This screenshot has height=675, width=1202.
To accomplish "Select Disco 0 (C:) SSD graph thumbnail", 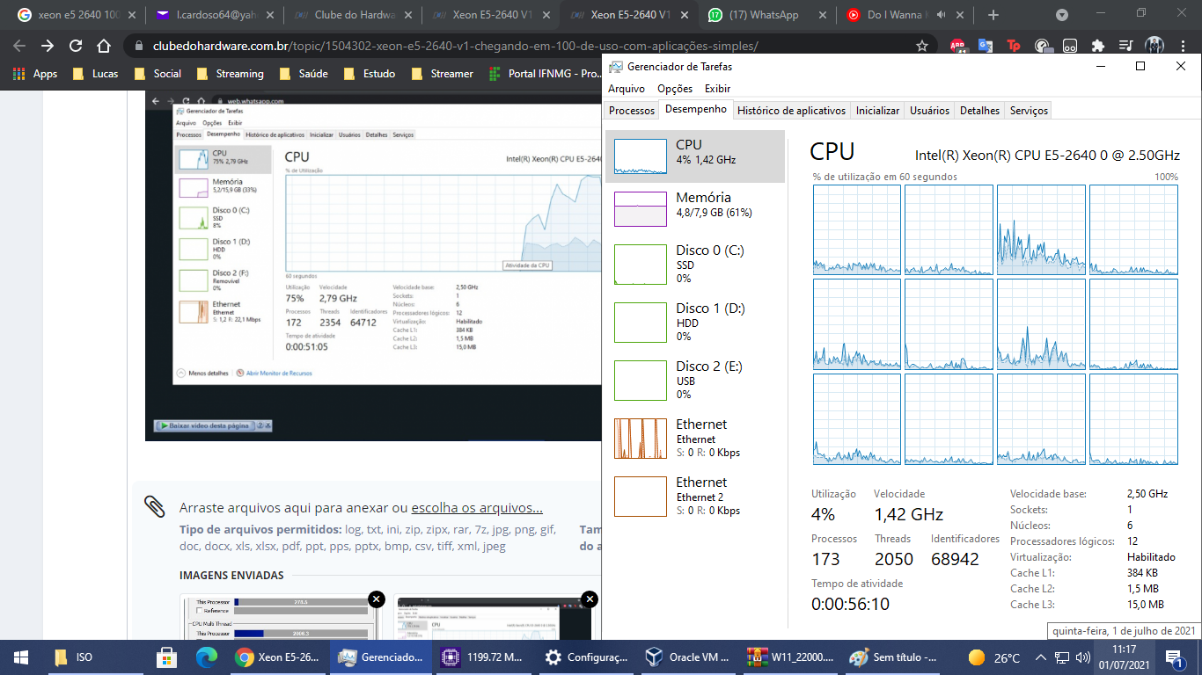I will [641, 265].
